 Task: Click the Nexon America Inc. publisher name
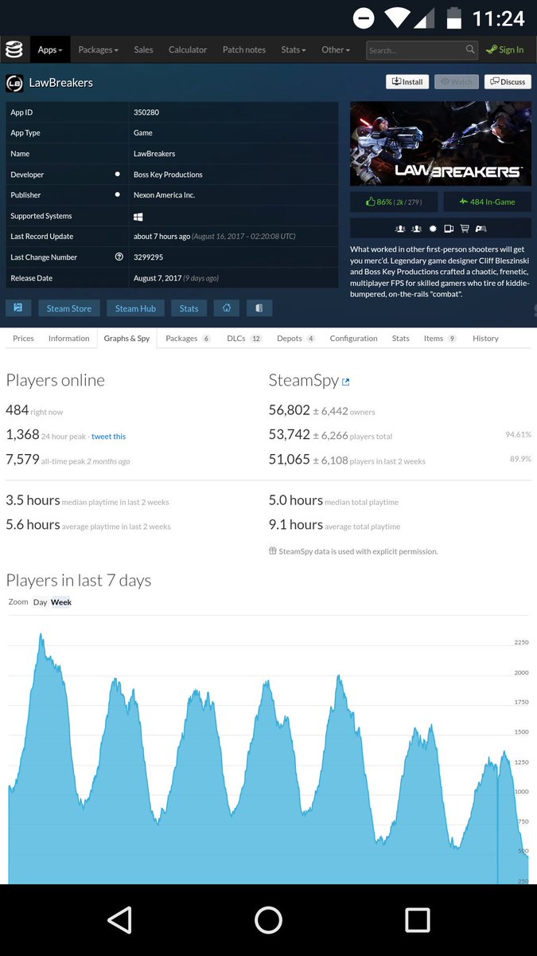(164, 195)
